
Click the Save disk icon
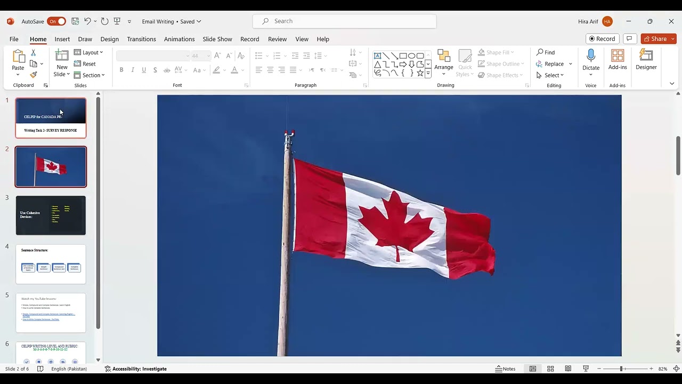point(75,21)
